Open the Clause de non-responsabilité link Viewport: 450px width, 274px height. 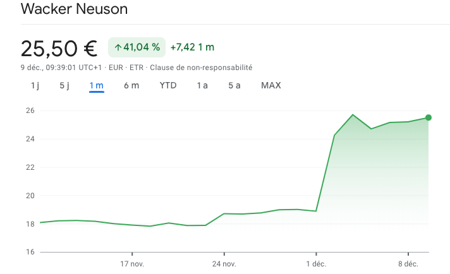click(201, 67)
